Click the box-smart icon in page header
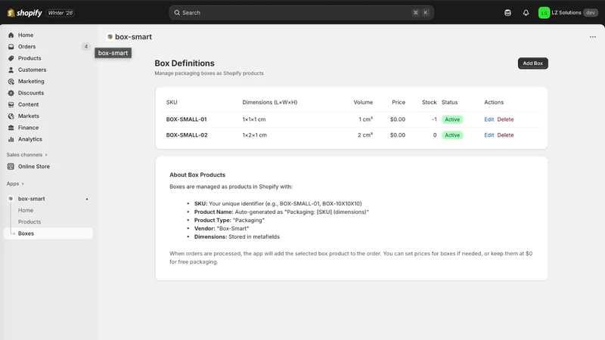Screen dimensions: 605x340 click(x=110, y=36)
